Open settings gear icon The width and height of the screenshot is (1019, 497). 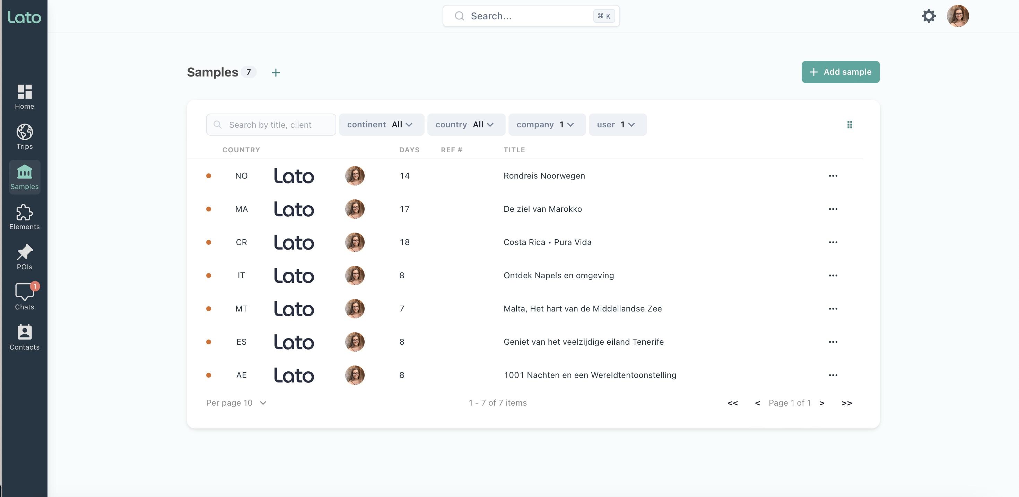coord(929,16)
